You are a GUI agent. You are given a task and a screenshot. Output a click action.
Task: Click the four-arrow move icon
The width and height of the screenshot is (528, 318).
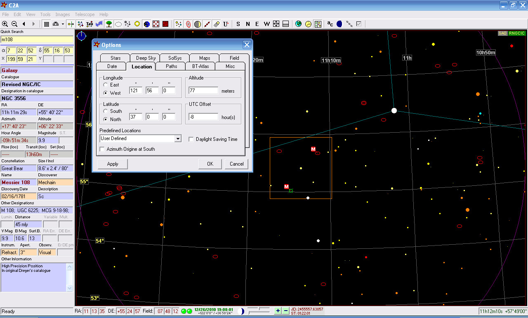[x=276, y=24]
